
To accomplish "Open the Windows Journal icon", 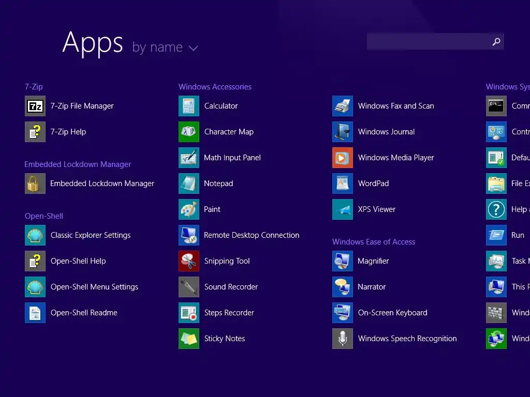I will coord(343,132).
